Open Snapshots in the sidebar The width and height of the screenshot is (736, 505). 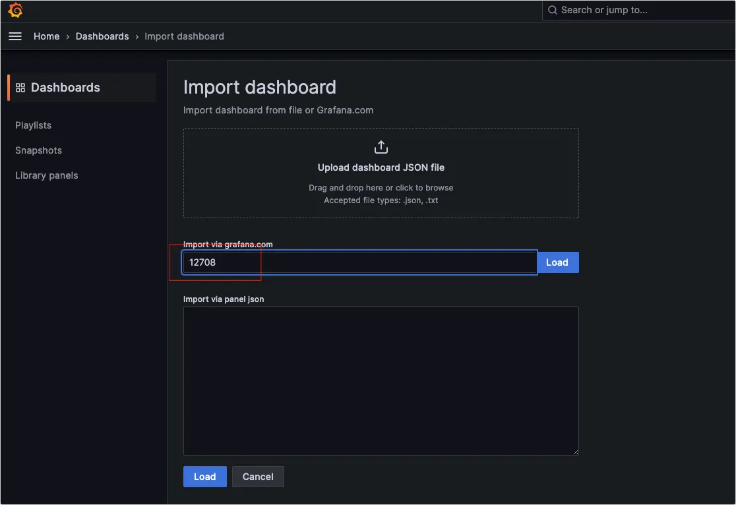click(38, 150)
